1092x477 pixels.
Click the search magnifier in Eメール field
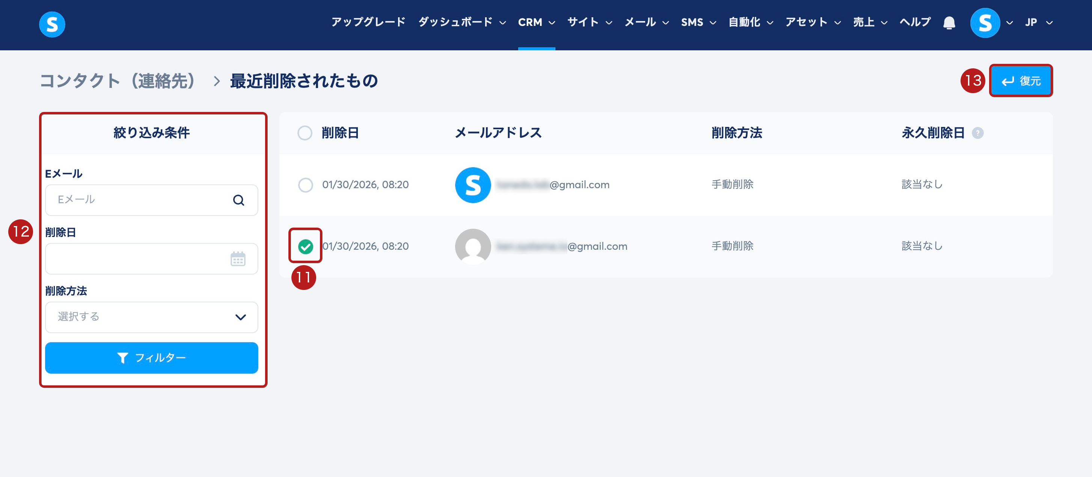click(x=239, y=200)
